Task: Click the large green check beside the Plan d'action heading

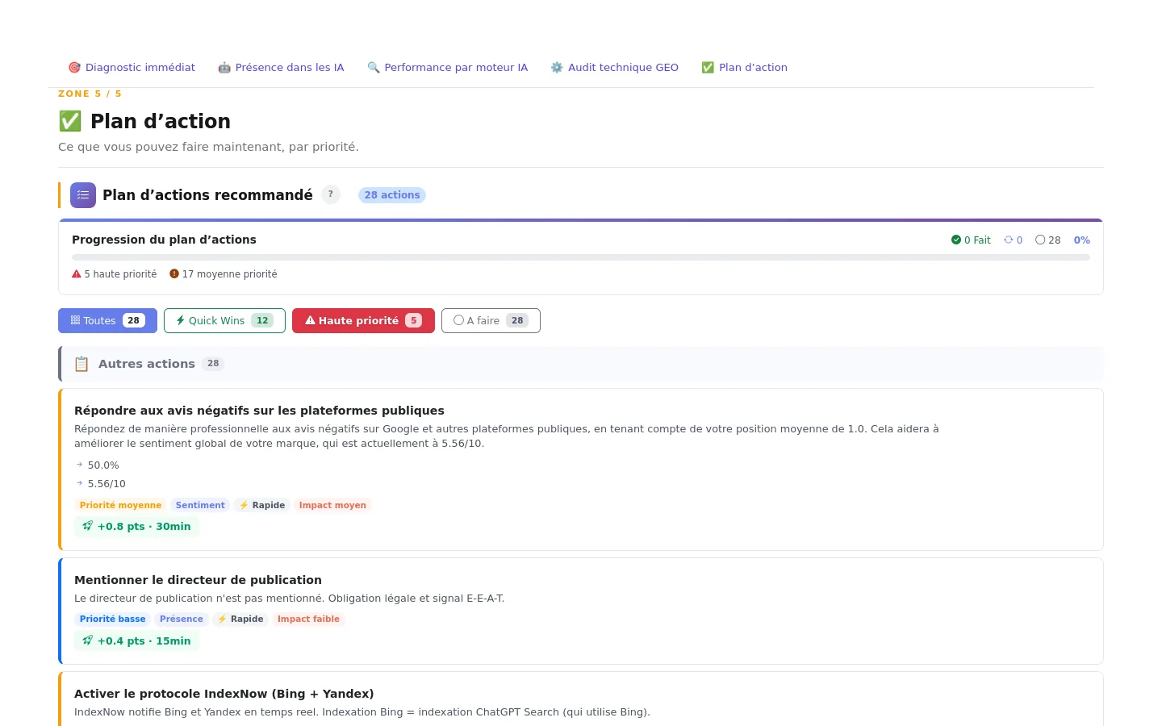Action: [x=70, y=121]
